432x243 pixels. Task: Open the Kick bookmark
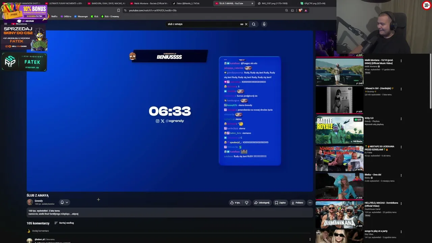tap(94, 17)
